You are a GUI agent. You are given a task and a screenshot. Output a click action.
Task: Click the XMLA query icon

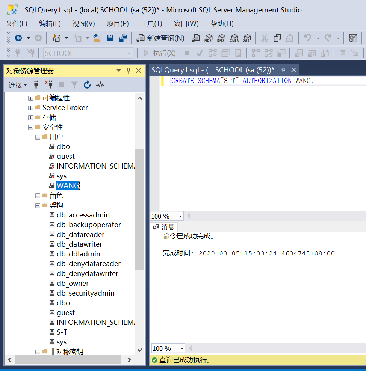pos(234,38)
